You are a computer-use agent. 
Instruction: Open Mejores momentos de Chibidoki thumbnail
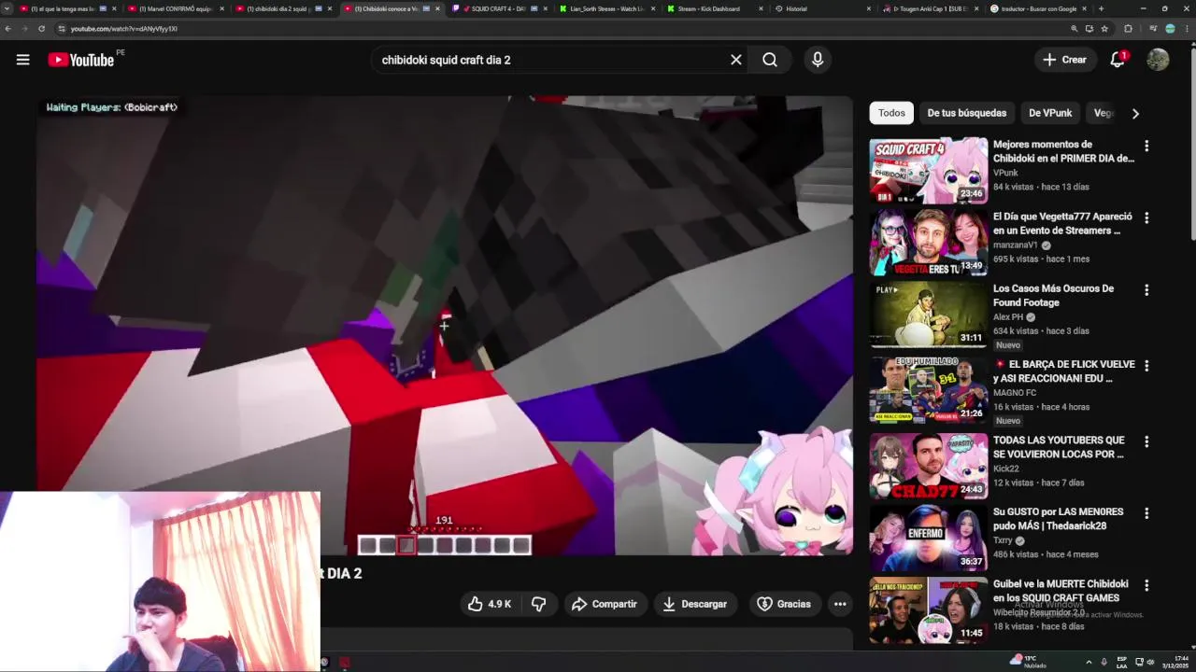tap(928, 171)
